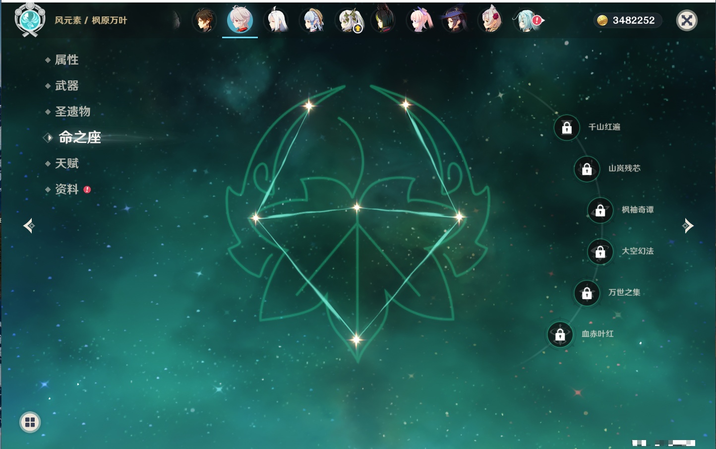This screenshot has width=716, height=449.
Task: Select Kokomi's pink-haired avatar
Action: [419, 20]
